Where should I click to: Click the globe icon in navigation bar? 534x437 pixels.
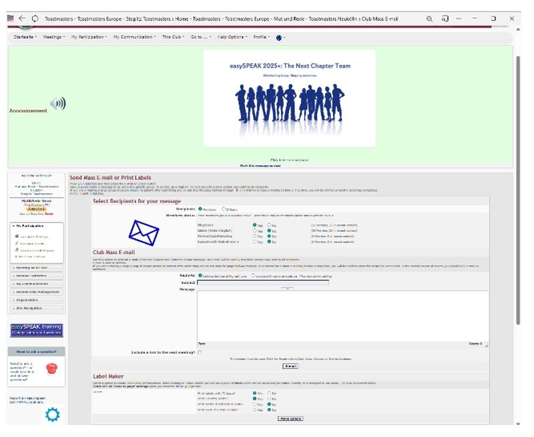coord(278,37)
